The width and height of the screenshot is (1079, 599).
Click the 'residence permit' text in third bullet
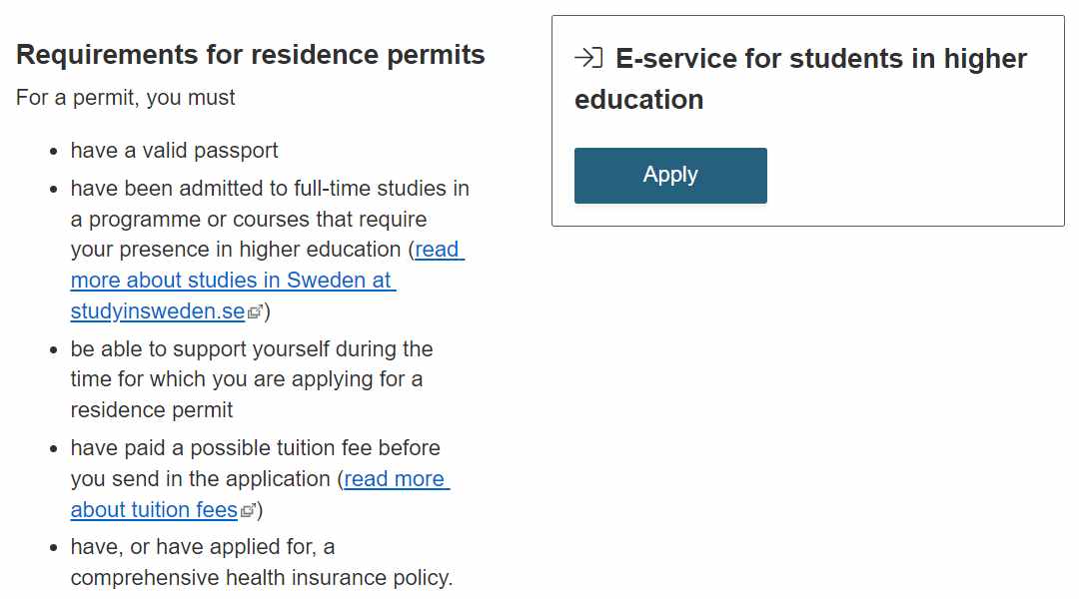tap(152, 410)
